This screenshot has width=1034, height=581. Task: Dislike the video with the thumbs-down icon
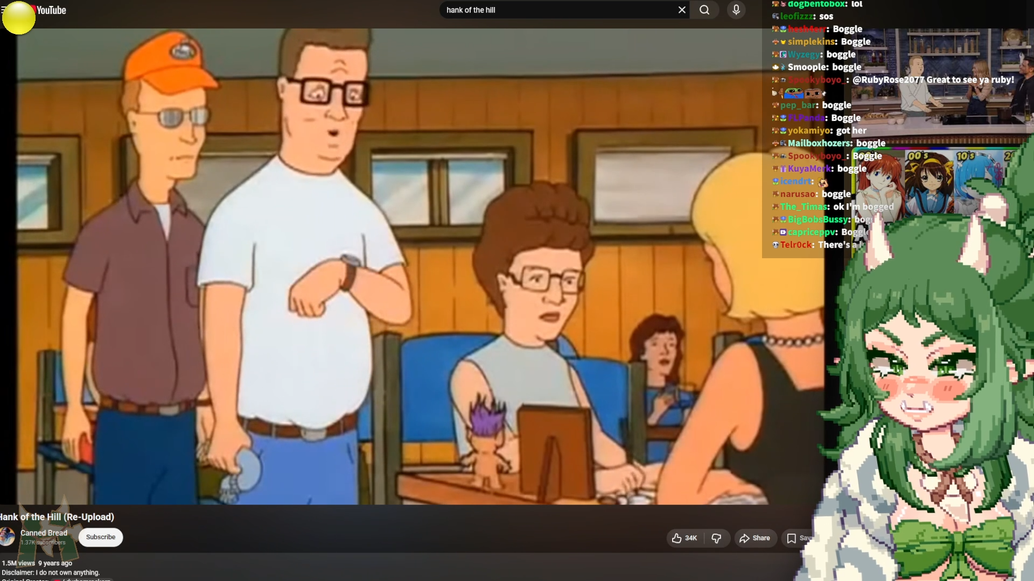[x=717, y=538]
